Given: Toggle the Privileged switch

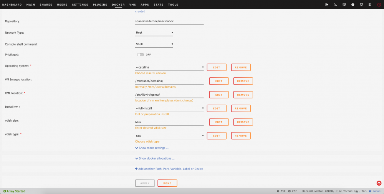Looking at the screenshot, I should click(x=140, y=55).
